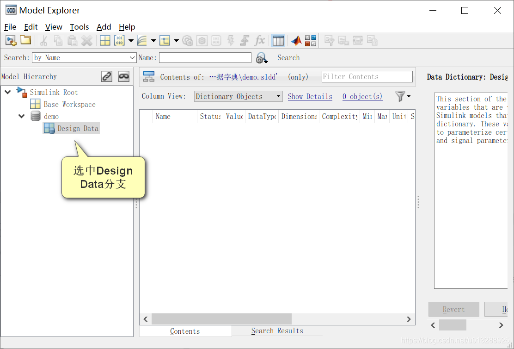Click the Open folder toolbar icon
This screenshot has height=349, width=514.
point(25,40)
